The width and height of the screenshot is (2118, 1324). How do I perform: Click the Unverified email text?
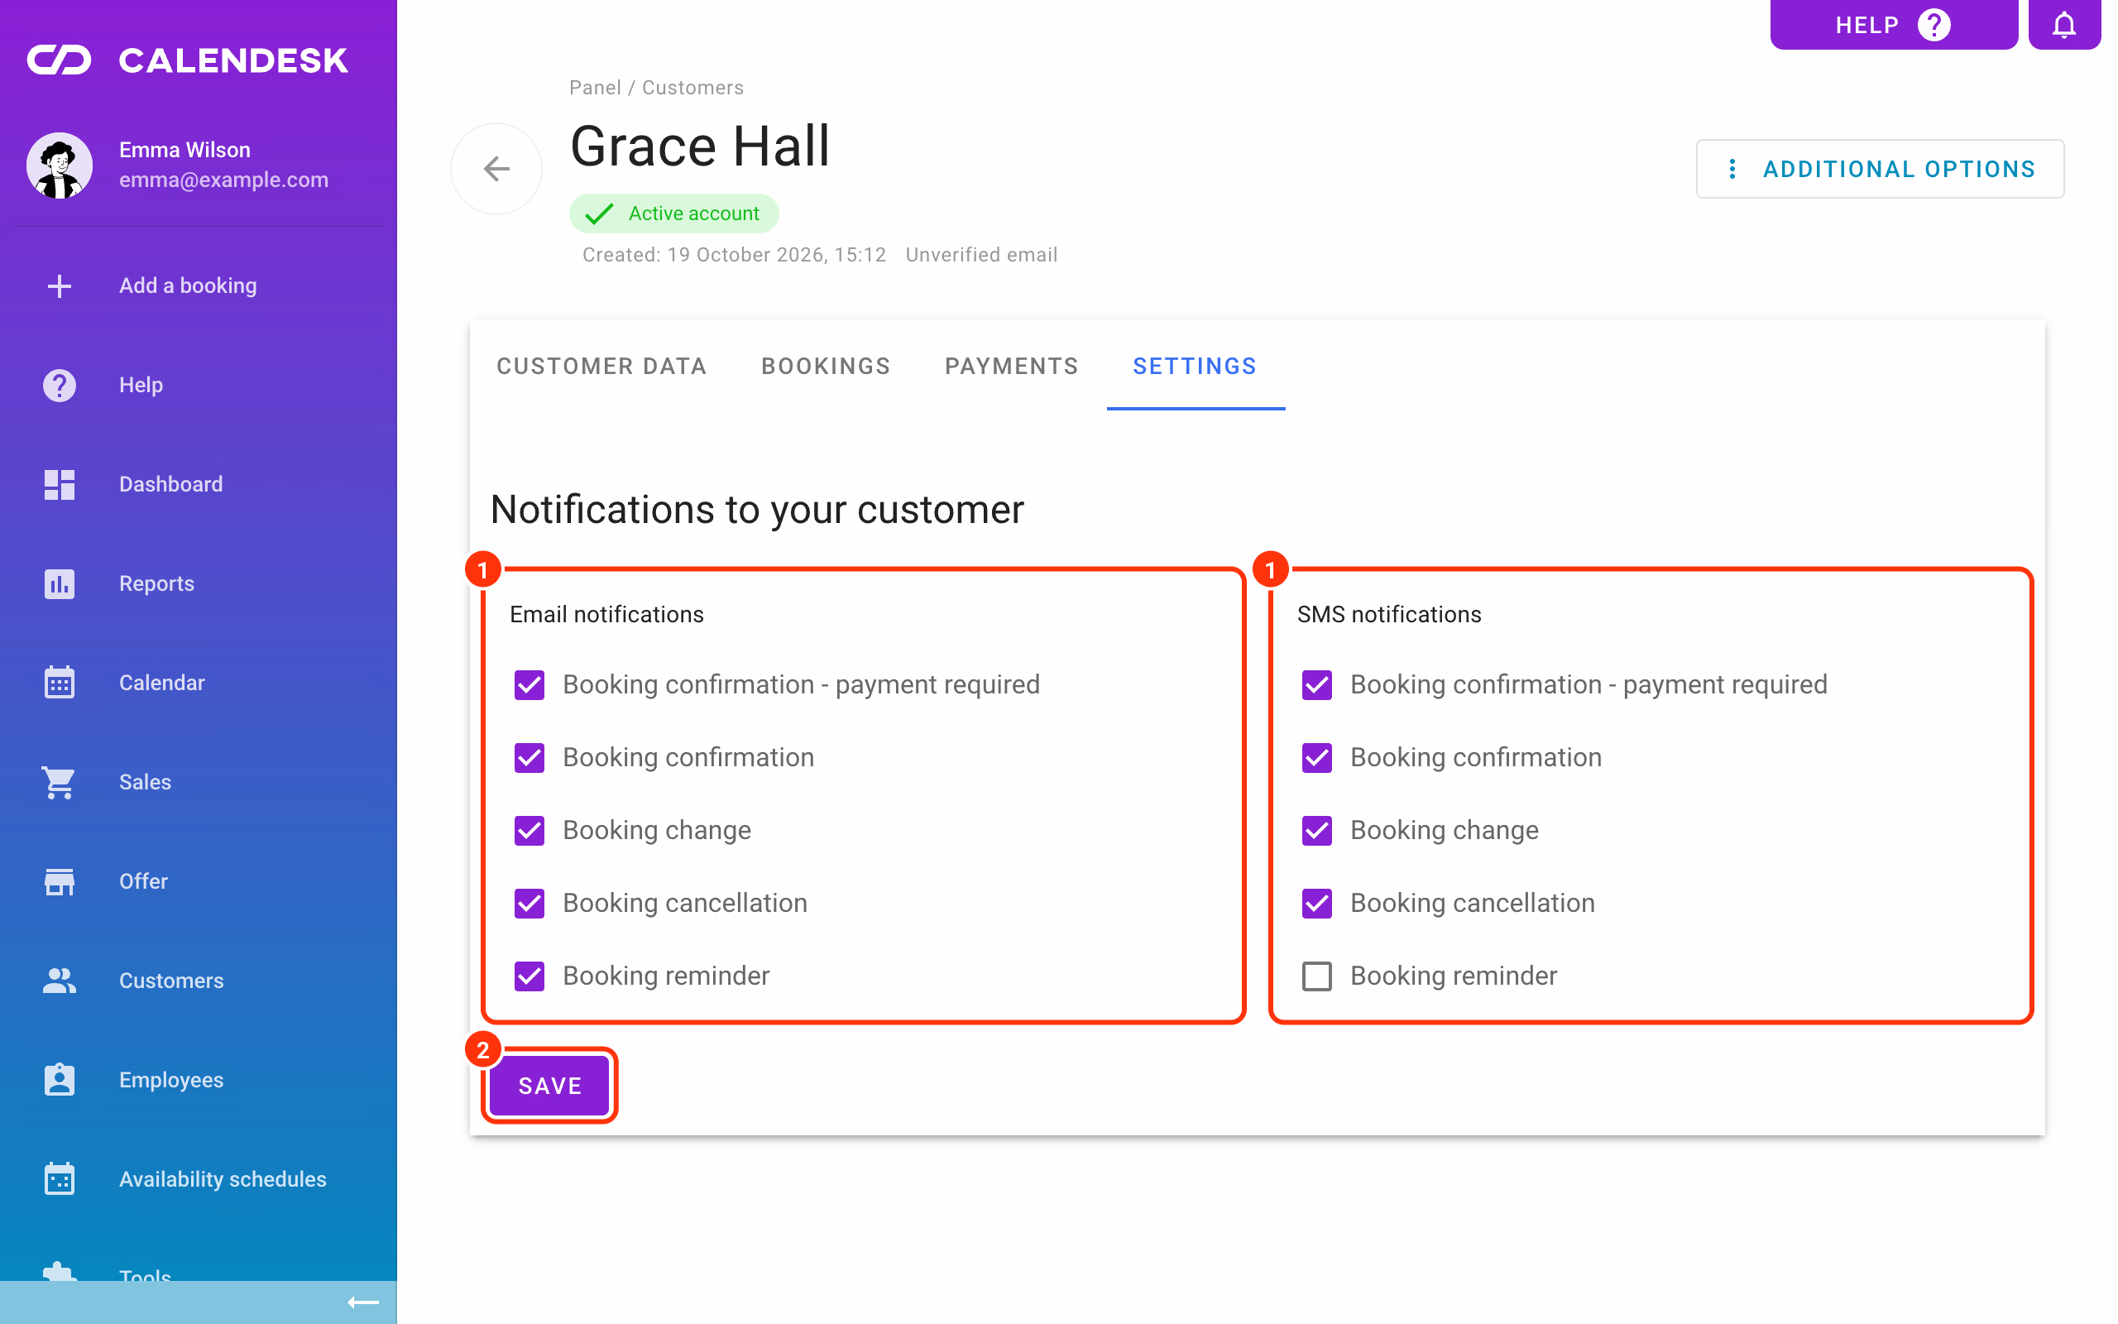click(x=981, y=255)
